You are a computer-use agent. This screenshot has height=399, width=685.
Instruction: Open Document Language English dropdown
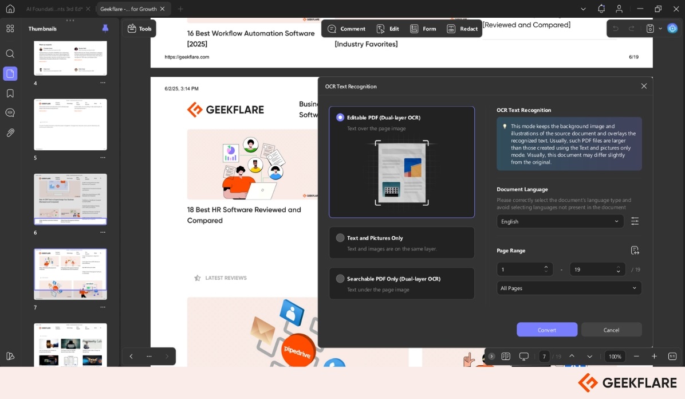click(560, 221)
